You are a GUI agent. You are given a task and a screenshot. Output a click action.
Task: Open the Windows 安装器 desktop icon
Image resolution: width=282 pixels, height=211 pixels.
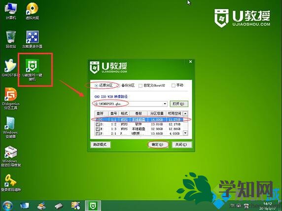coord(10,127)
